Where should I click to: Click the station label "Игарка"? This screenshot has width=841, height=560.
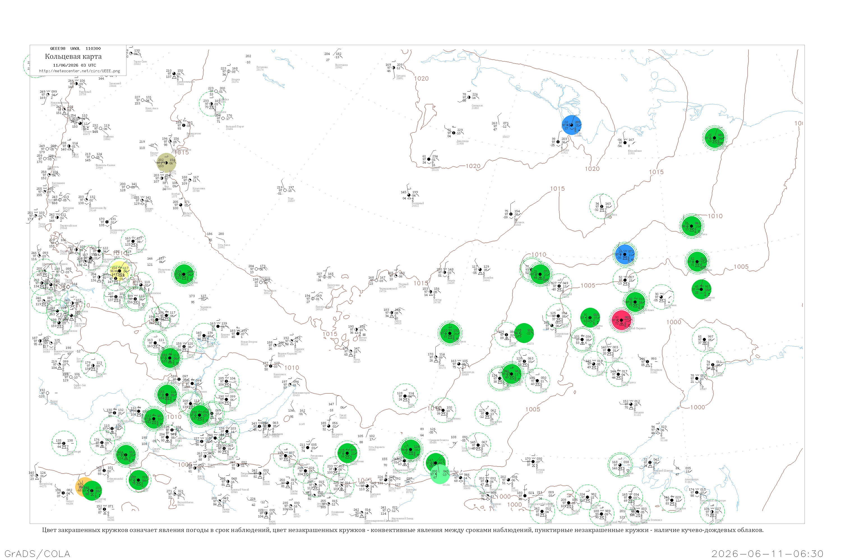tap(236, 80)
